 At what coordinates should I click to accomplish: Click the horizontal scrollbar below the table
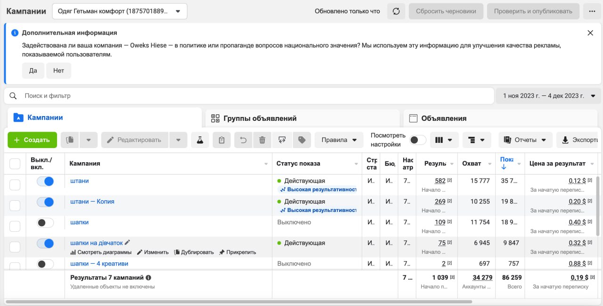[238, 302]
